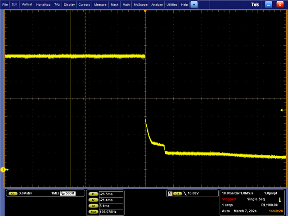Open the Measure menu
Screen dimensions: 288x216
click(x=100, y=4)
